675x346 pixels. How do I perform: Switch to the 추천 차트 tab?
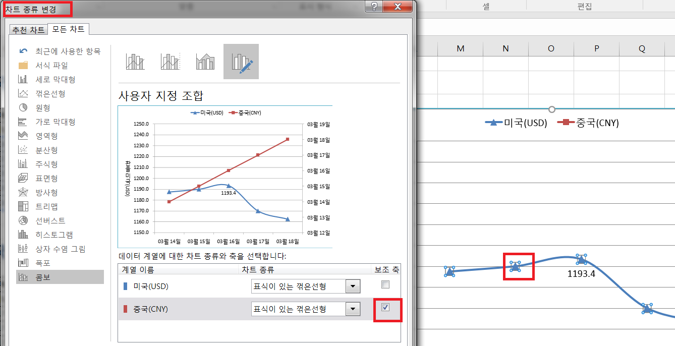pyautogui.click(x=28, y=30)
